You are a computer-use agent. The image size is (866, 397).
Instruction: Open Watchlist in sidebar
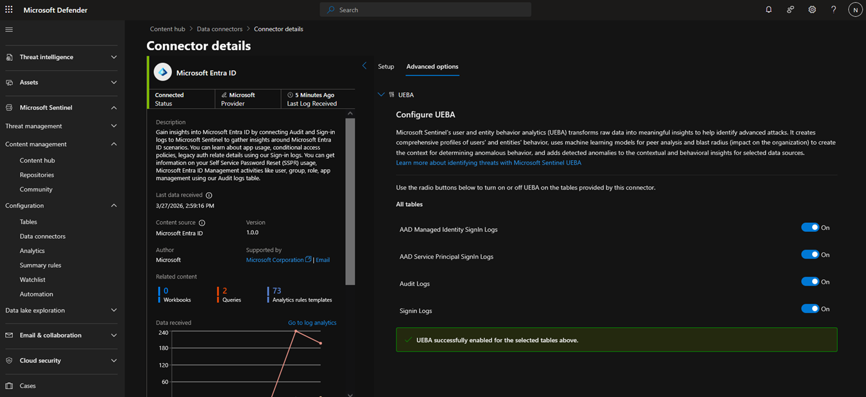click(33, 280)
